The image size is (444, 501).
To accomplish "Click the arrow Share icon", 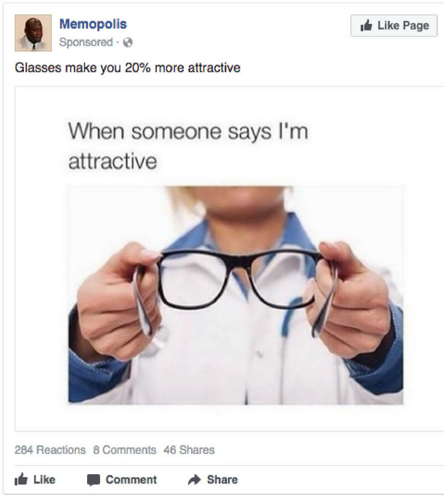I will [194, 480].
